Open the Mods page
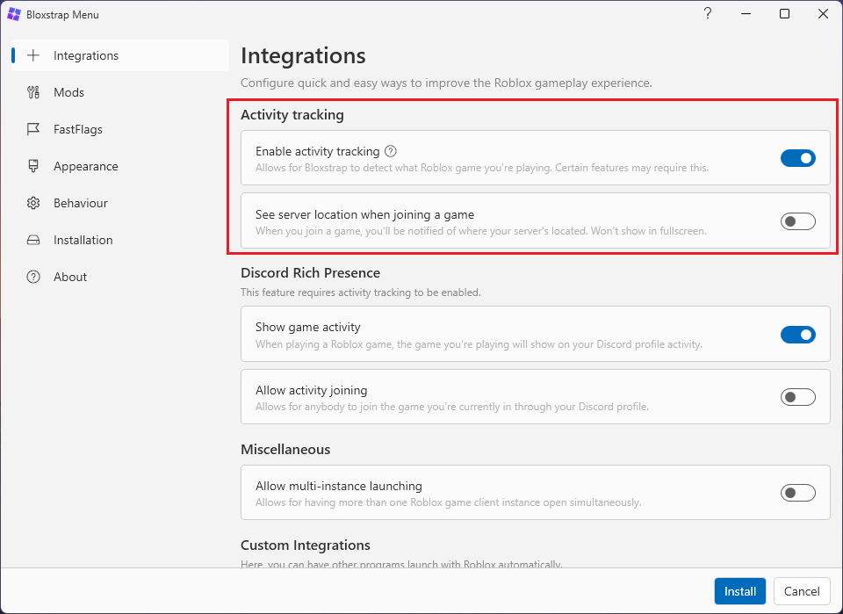Image resolution: width=843 pixels, height=614 pixels. 69,92
